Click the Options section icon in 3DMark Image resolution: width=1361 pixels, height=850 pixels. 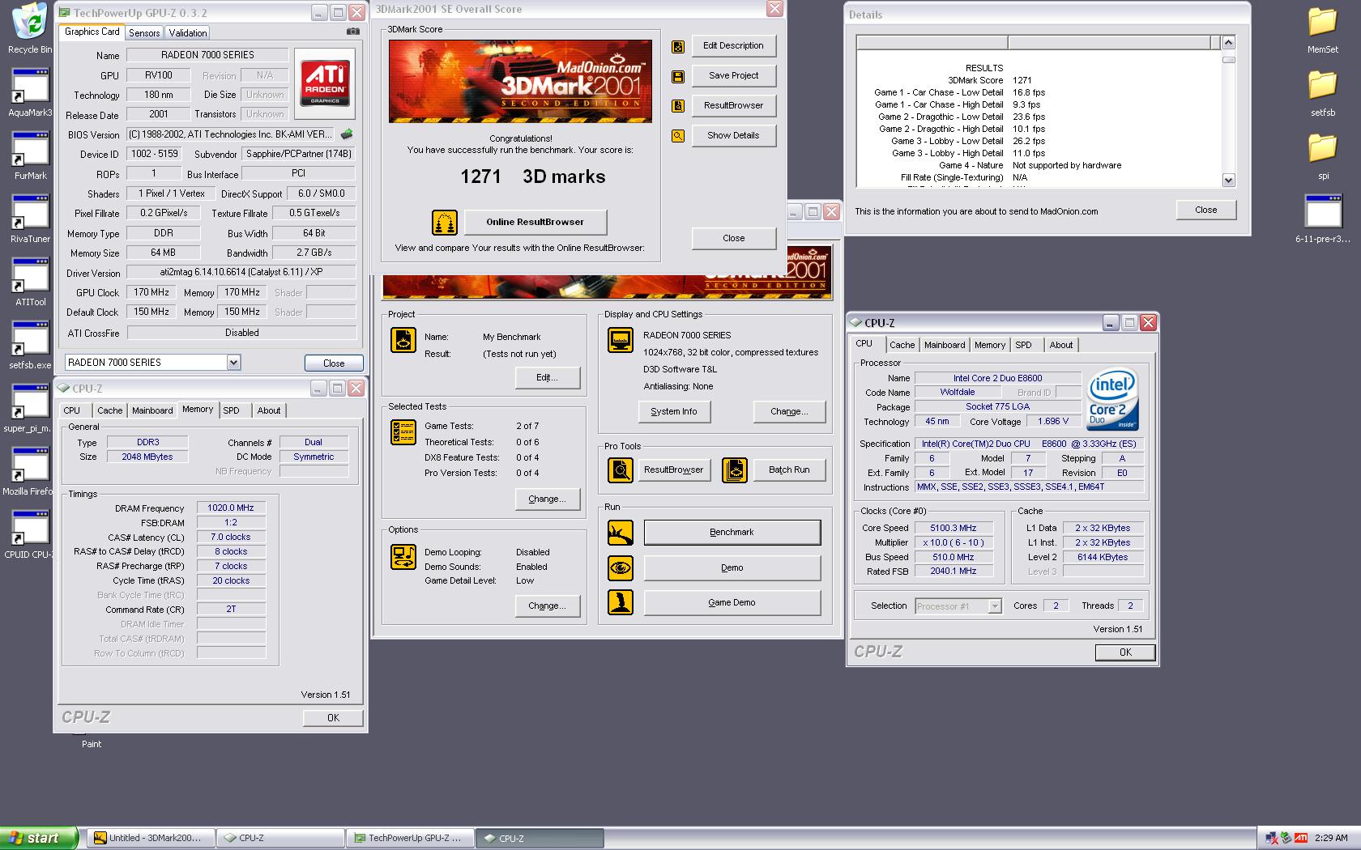[x=403, y=556]
